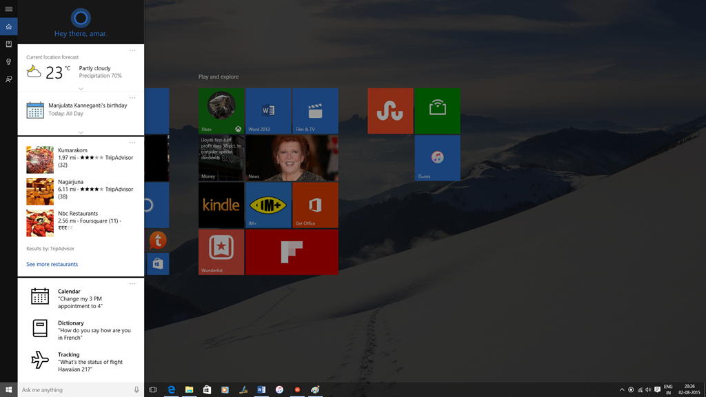Screen dimensions: 706x397
Task: Open Word from the taskbar
Action: 261,390
